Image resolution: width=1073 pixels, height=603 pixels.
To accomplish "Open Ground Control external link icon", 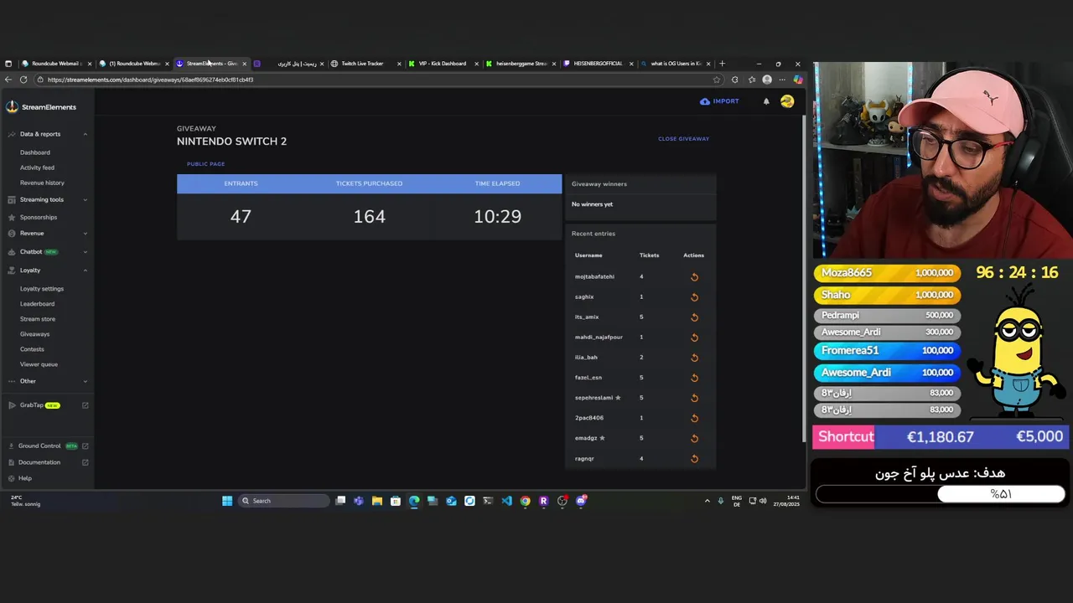I will (85, 446).
